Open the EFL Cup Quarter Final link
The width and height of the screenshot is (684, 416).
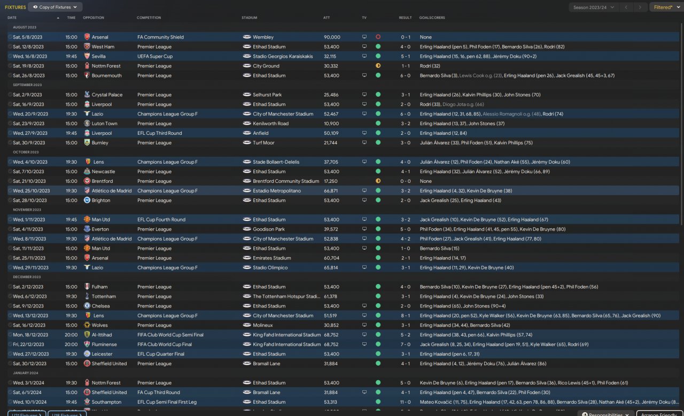(x=161, y=354)
